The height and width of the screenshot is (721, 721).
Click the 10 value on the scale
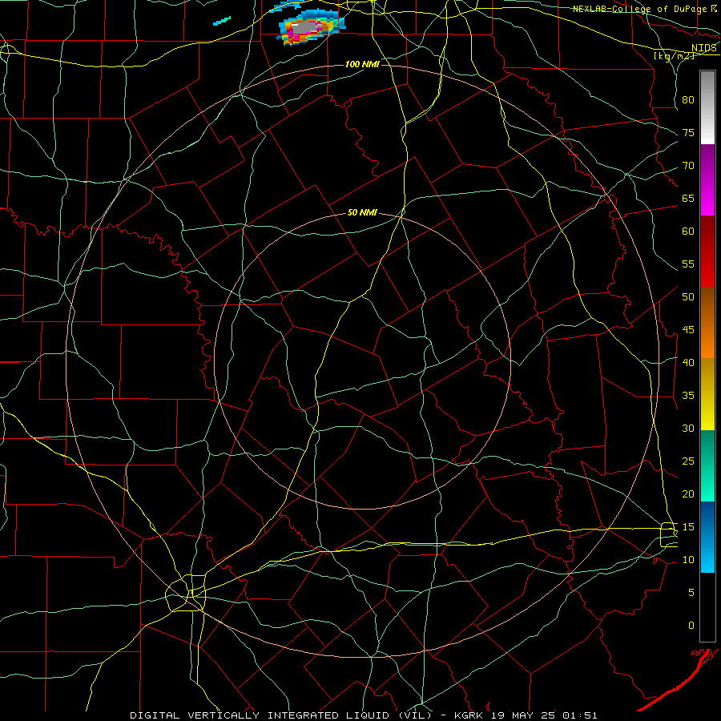coord(688,560)
